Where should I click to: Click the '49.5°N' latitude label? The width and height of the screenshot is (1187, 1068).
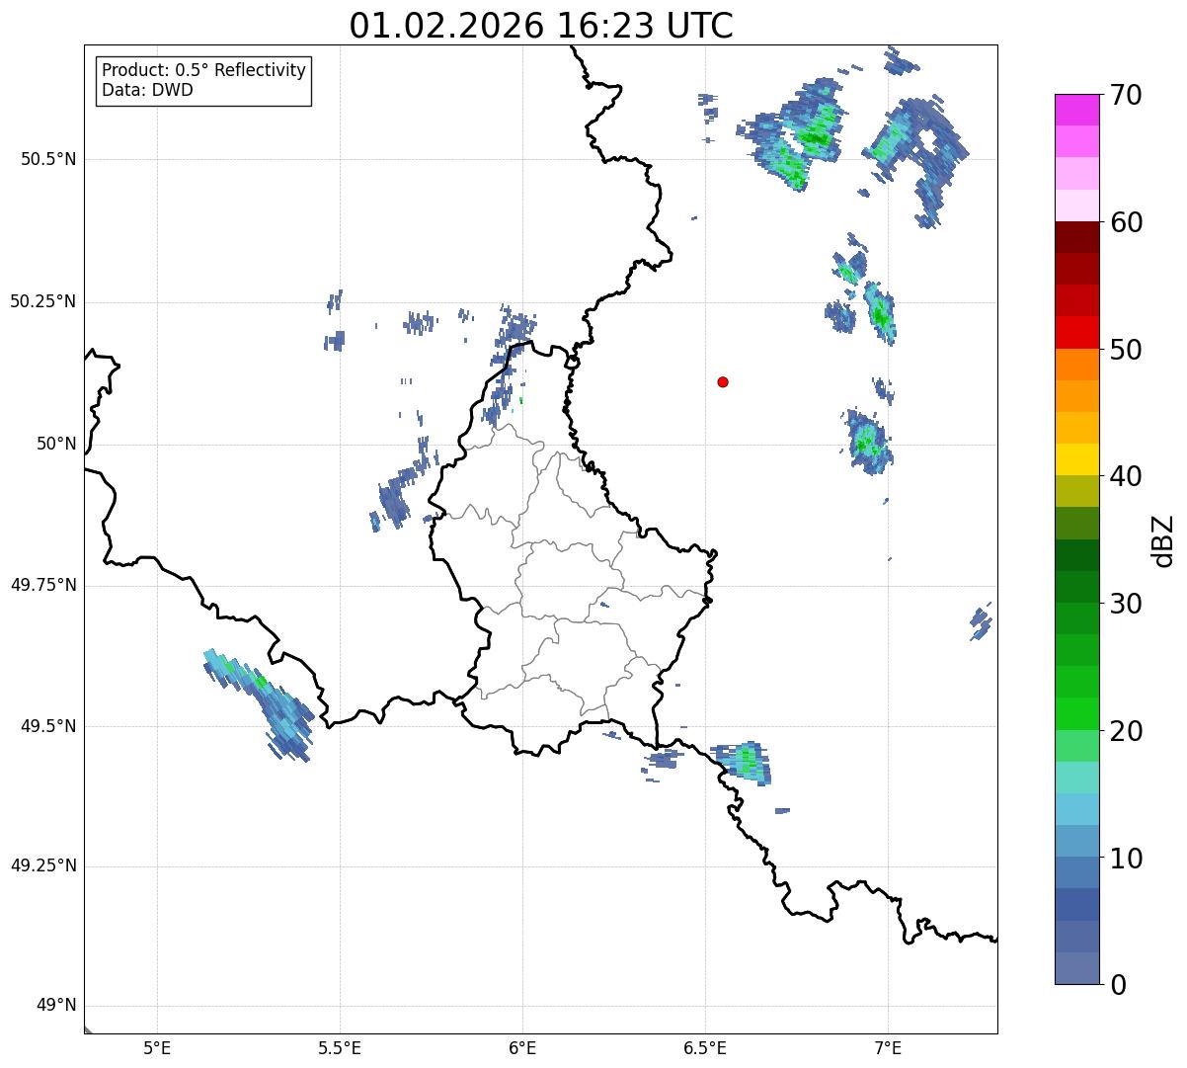click(47, 726)
